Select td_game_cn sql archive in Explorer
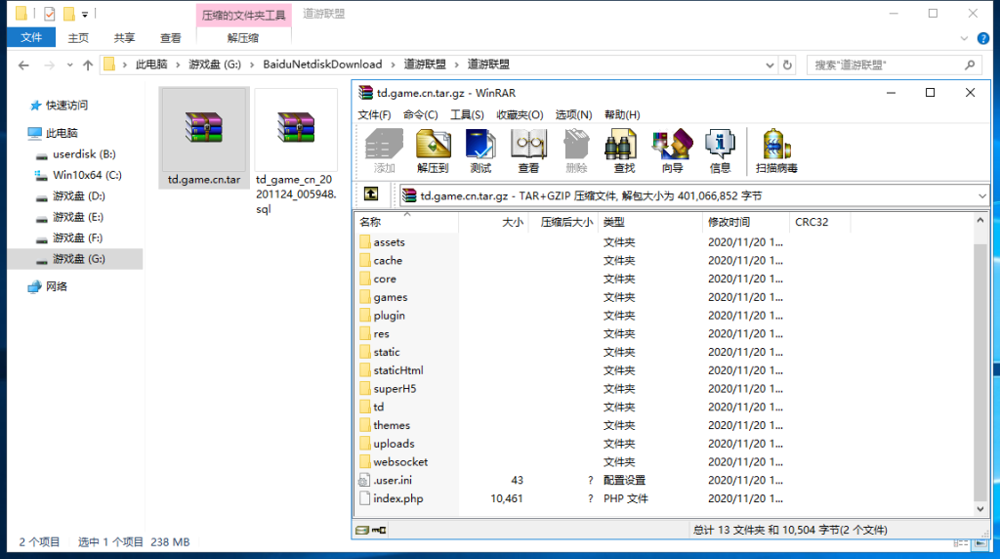1000x559 pixels. [x=296, y=153]
